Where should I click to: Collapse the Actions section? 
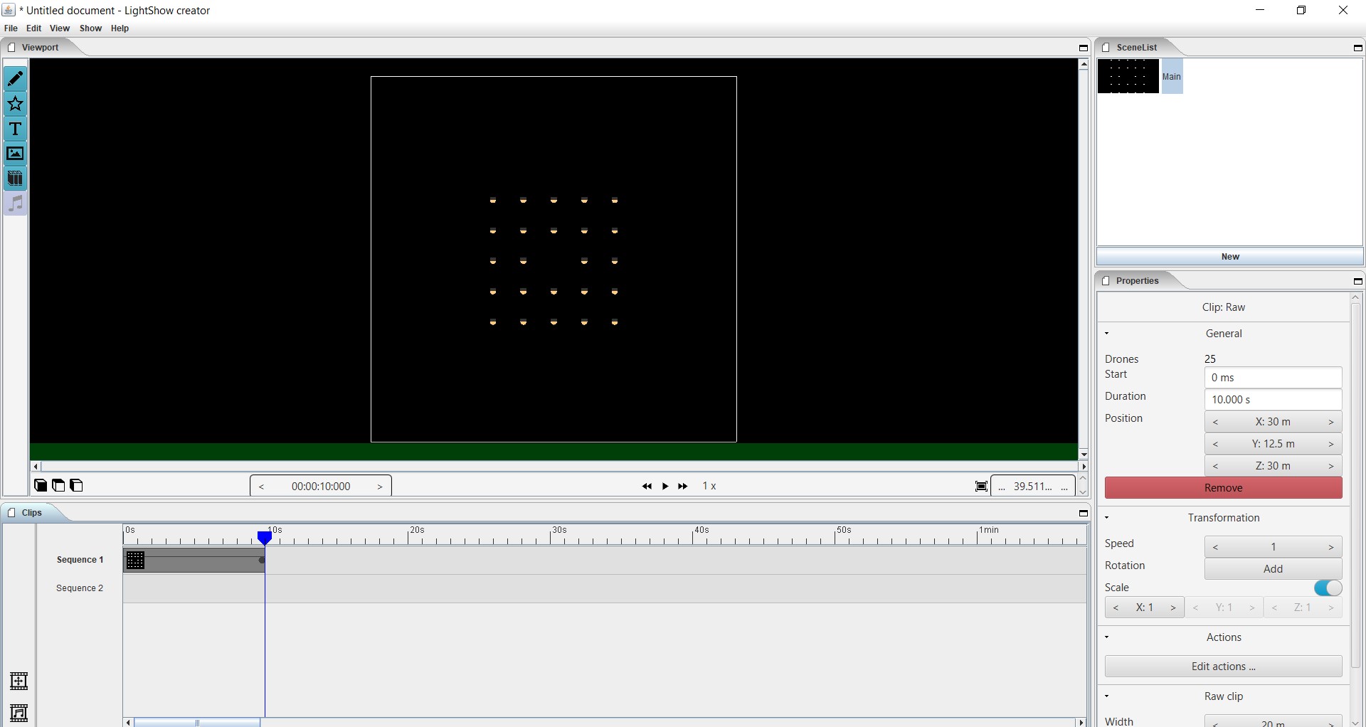[1106, 637]
